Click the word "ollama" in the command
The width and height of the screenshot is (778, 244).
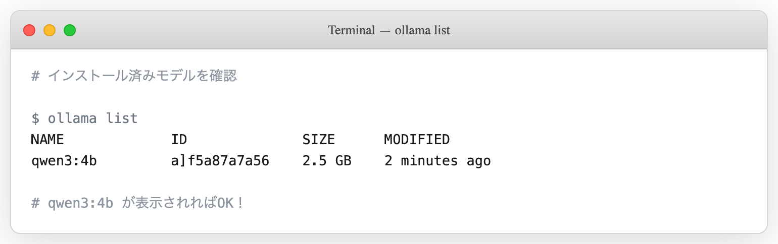point(72,118)
